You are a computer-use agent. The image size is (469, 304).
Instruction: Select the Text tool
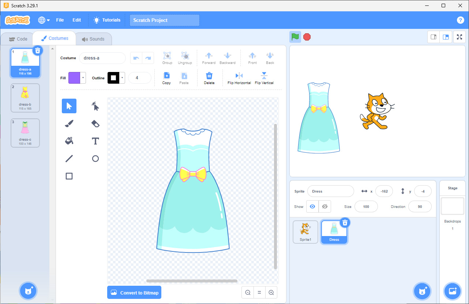tap(95, 141)
